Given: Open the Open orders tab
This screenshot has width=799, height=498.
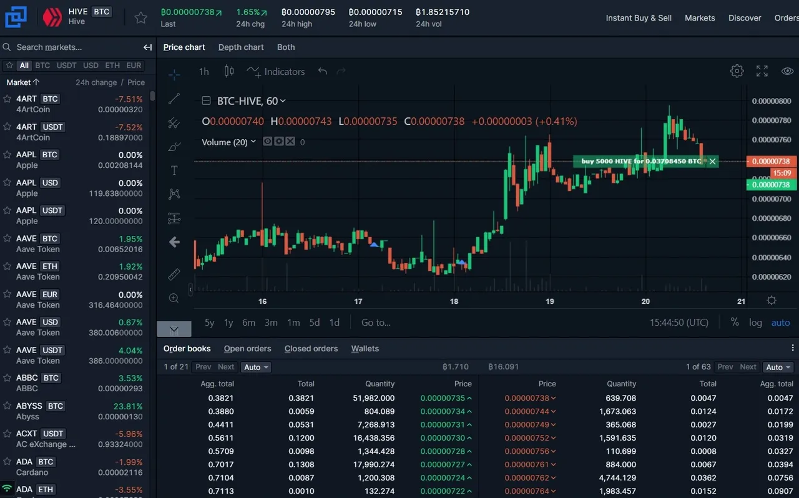Looking at the screenshot, I should (x=248, y=349).
